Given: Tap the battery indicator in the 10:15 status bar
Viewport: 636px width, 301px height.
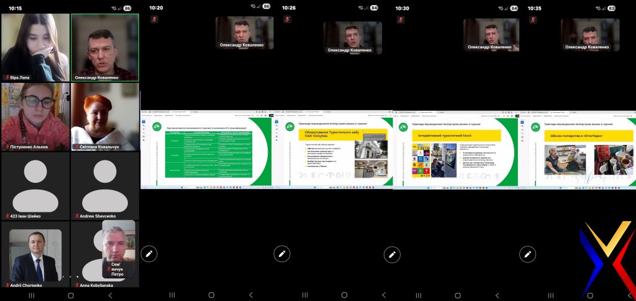Looking at the screenshot, I should tap(127, 7).
